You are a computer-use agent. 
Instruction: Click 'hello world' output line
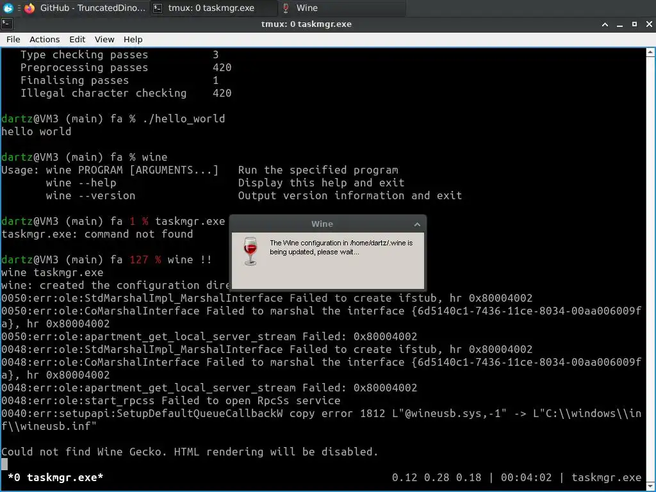(x=36, y=131)
